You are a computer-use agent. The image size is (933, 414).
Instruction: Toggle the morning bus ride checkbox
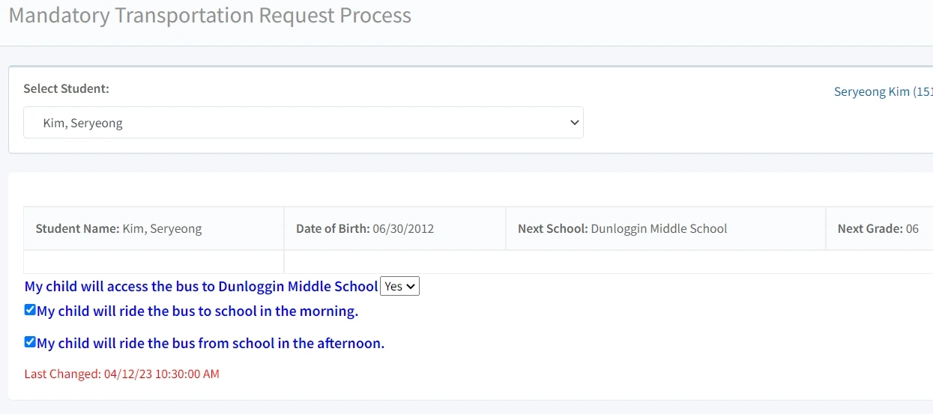pos(30,310)
